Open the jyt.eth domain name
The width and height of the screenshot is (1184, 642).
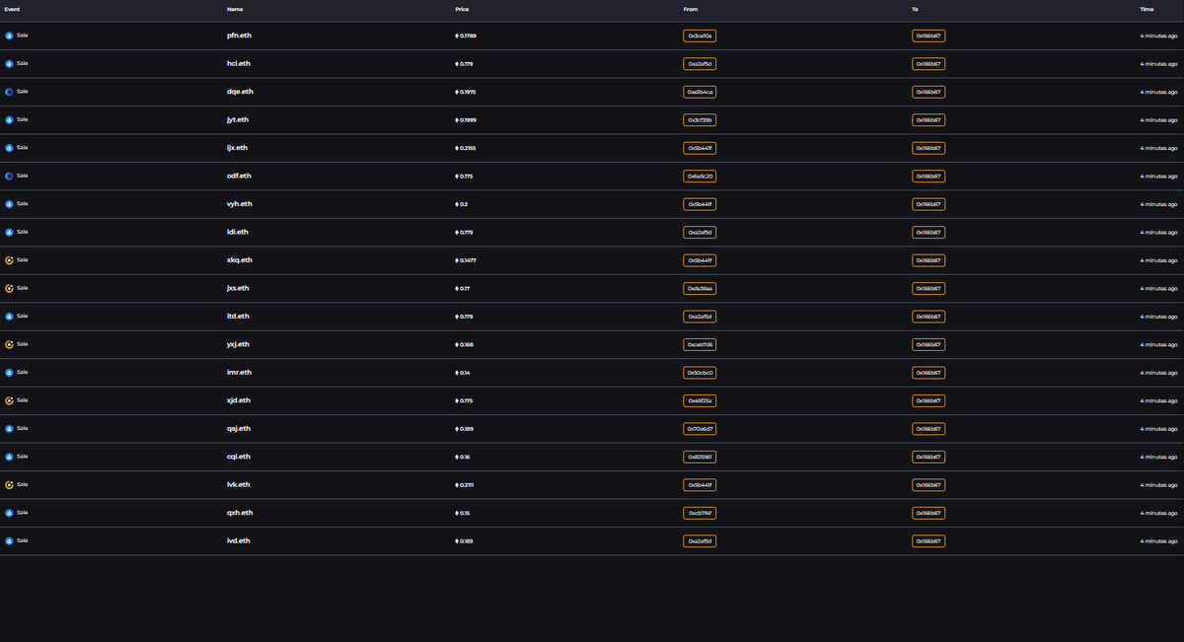(237, 119)
